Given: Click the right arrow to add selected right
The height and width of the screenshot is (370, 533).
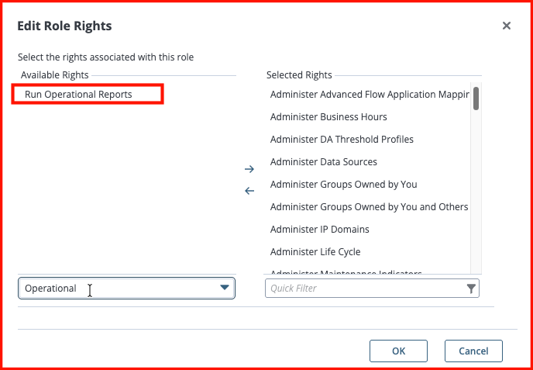Looking at the screenshot, I should tap(249, 169).
